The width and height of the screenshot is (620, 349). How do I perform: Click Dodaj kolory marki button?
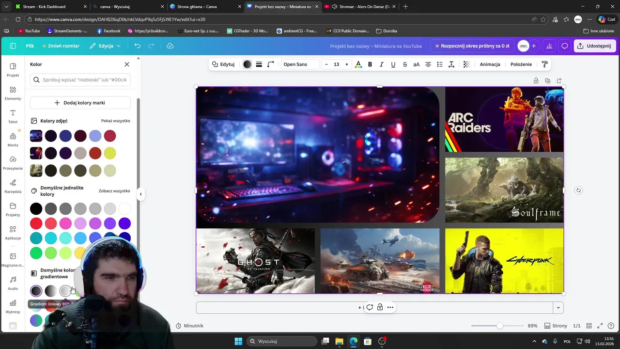[80, 103]
